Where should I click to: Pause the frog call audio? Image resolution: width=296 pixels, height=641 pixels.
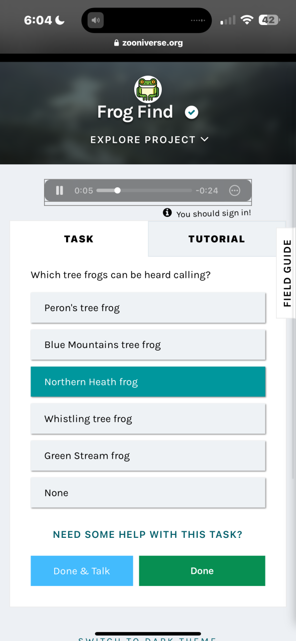coord(60,190)
